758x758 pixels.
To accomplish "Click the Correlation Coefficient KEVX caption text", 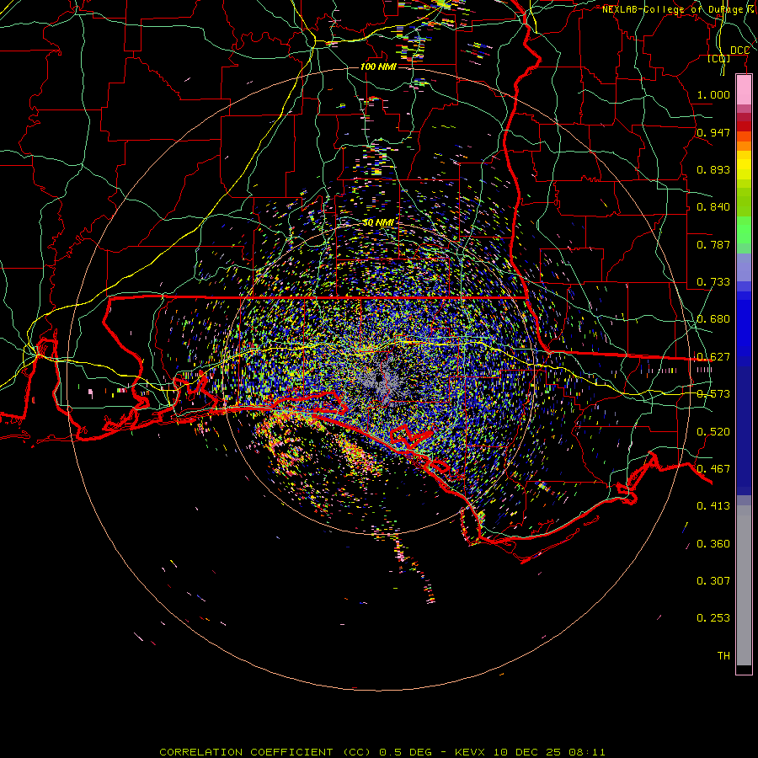I will (382, 752).
